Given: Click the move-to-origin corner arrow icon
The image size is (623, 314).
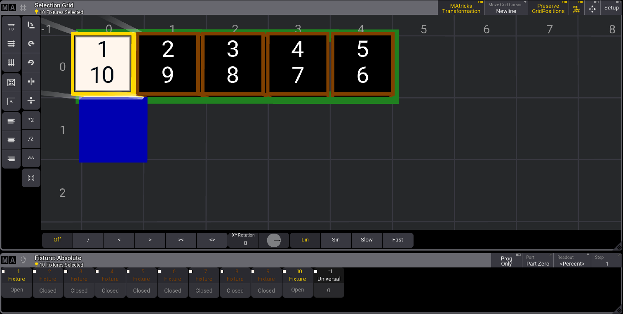Looking at the screenshot, I should pos(12,101).
